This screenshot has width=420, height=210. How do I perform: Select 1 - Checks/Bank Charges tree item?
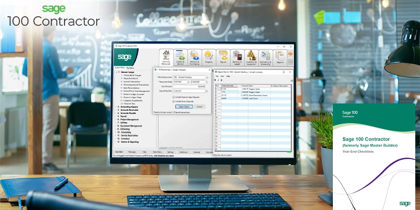click(131, 76)
